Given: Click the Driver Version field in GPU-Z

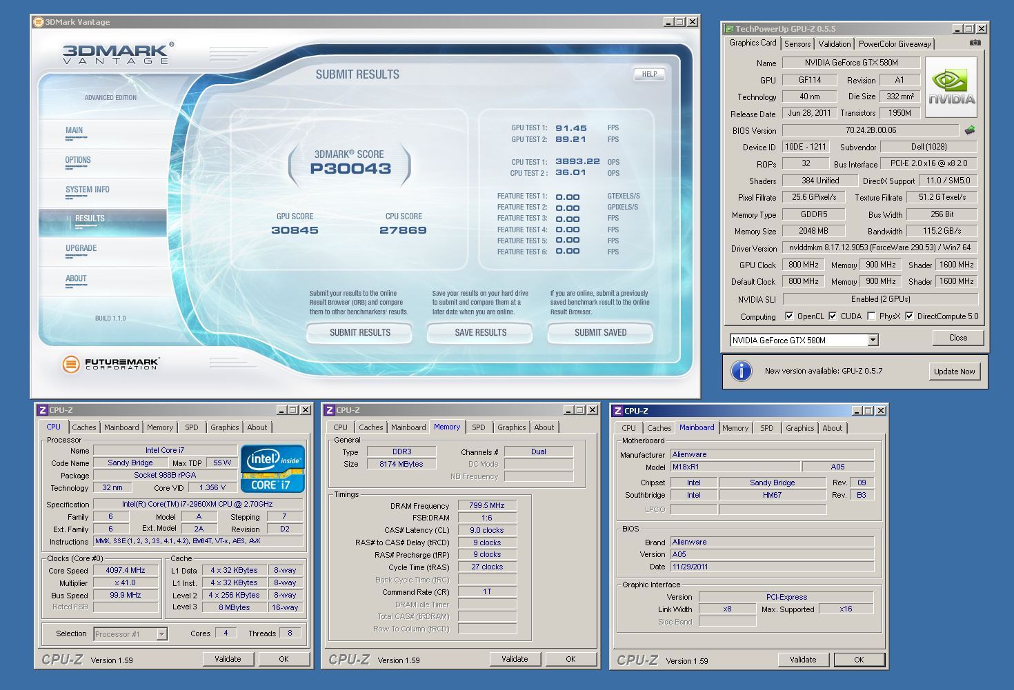Looking at the screenshot, I should [x=881, y=247].
